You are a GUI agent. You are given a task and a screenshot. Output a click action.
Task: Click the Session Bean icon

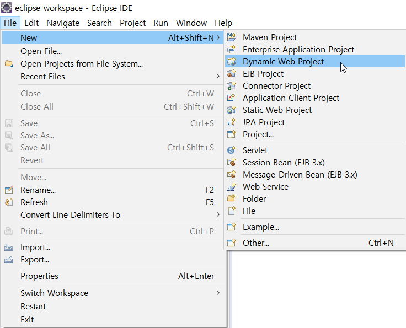pyautogui.click(x=231, y=163)
